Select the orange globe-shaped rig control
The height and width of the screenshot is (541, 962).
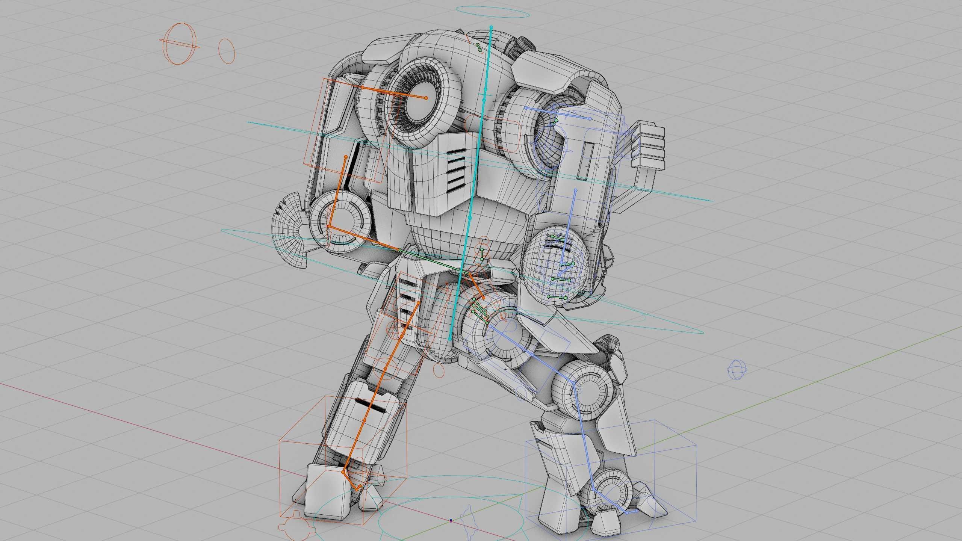pos(180,44)
